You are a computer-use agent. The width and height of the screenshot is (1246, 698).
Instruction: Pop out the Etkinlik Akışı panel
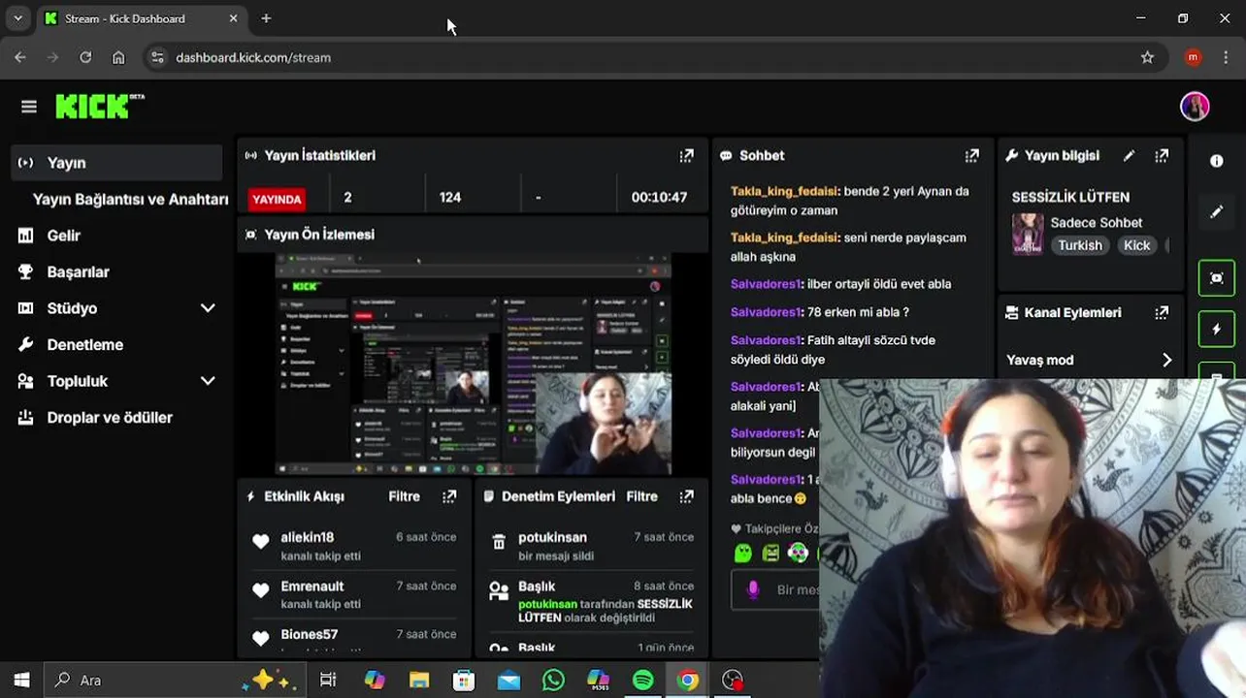449,496
